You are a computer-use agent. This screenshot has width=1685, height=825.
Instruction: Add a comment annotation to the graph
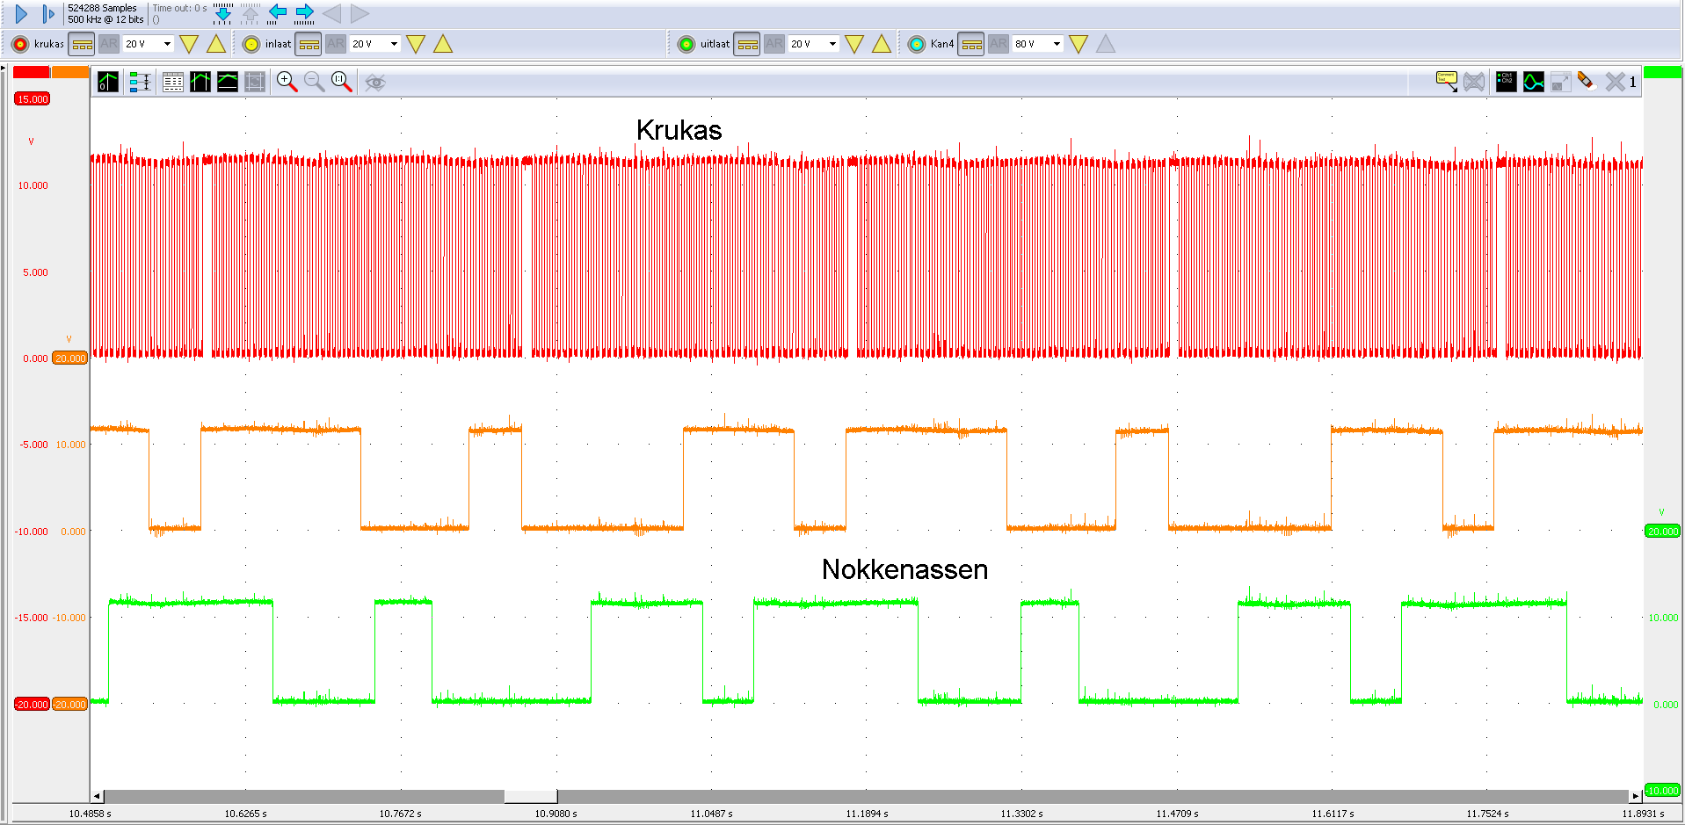(1446, 82)
